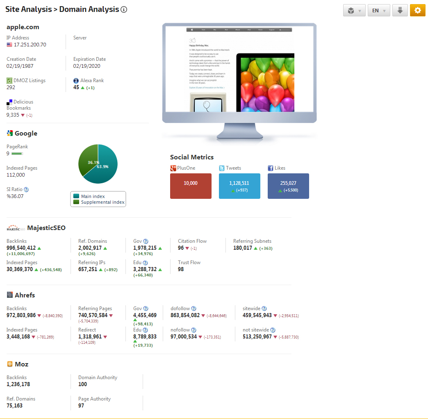
Task: Click the nofollow help icon
Action: (x=194, y=330)
